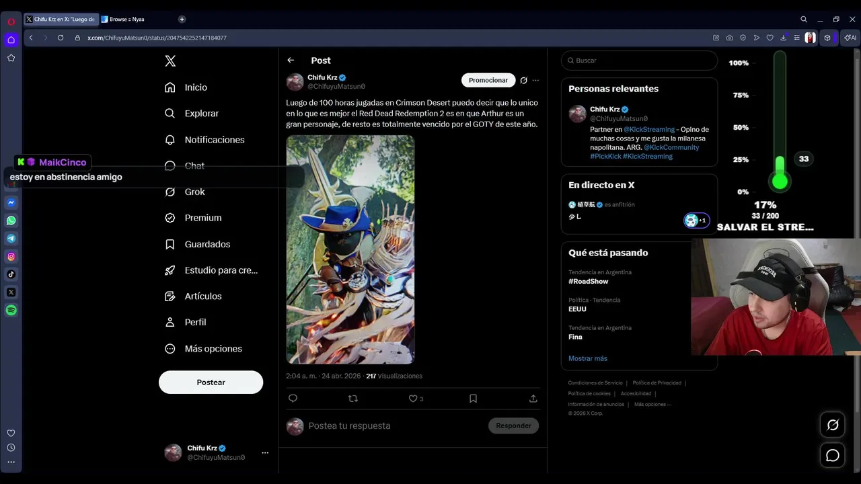
Task: Share the post via share icon
Action: tap(533, 399)
